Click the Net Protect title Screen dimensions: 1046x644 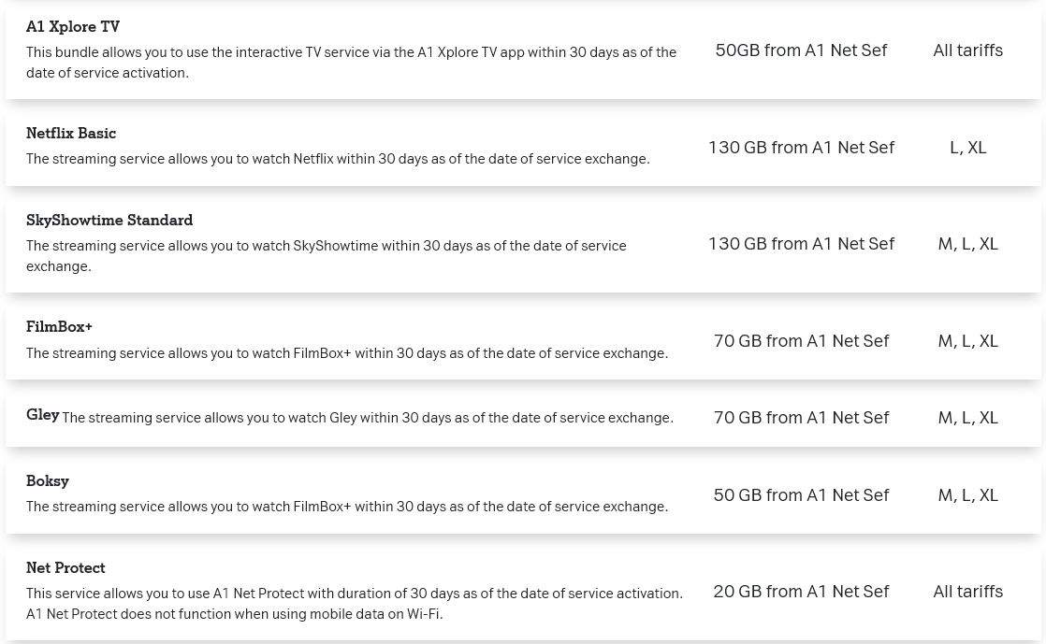point(65,568)
